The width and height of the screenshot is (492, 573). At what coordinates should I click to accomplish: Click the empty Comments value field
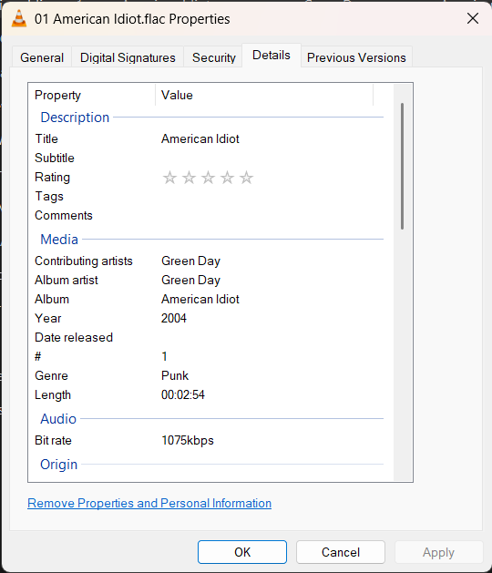[267, 215]
